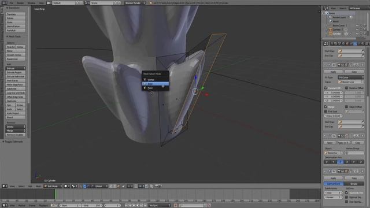Image resolution: width=370 pixels, height=208 pixels.
Task: Toggle the Relative Offset checkbox
Action: pyautogui.click(x=346, y=88)
